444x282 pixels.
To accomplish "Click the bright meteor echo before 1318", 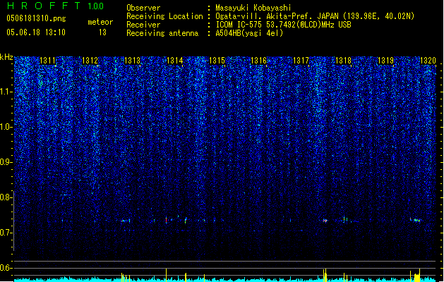I will point(325,221).
